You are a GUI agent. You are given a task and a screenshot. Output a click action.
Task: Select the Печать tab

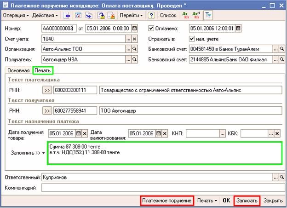(42, 70)
